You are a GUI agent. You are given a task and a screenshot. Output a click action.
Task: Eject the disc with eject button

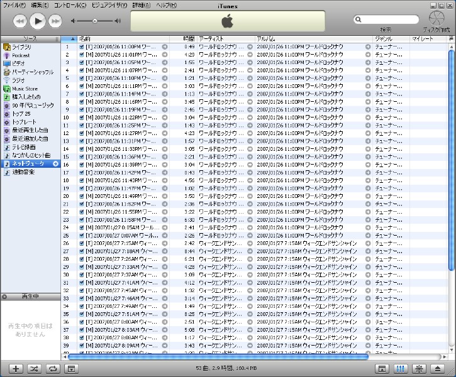point(438,369)
